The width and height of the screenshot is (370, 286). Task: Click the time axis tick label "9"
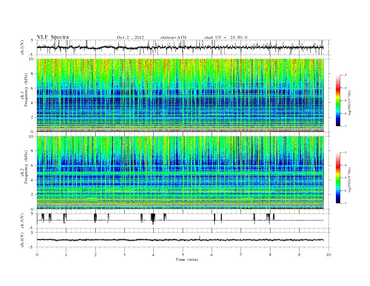(299, 255)
